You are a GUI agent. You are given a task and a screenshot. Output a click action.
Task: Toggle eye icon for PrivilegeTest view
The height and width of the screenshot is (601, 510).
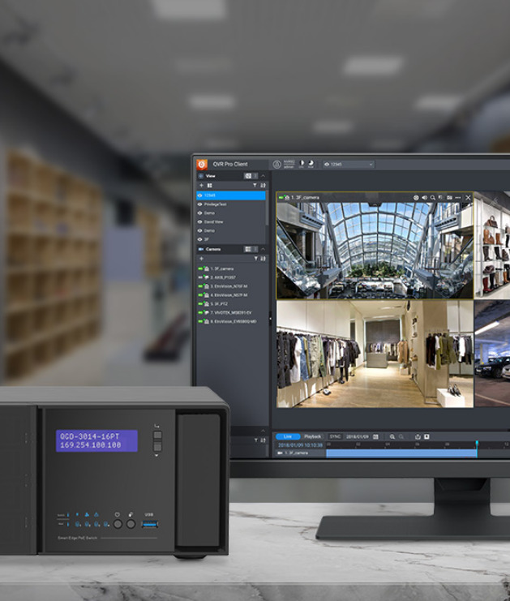pos(200,204)
